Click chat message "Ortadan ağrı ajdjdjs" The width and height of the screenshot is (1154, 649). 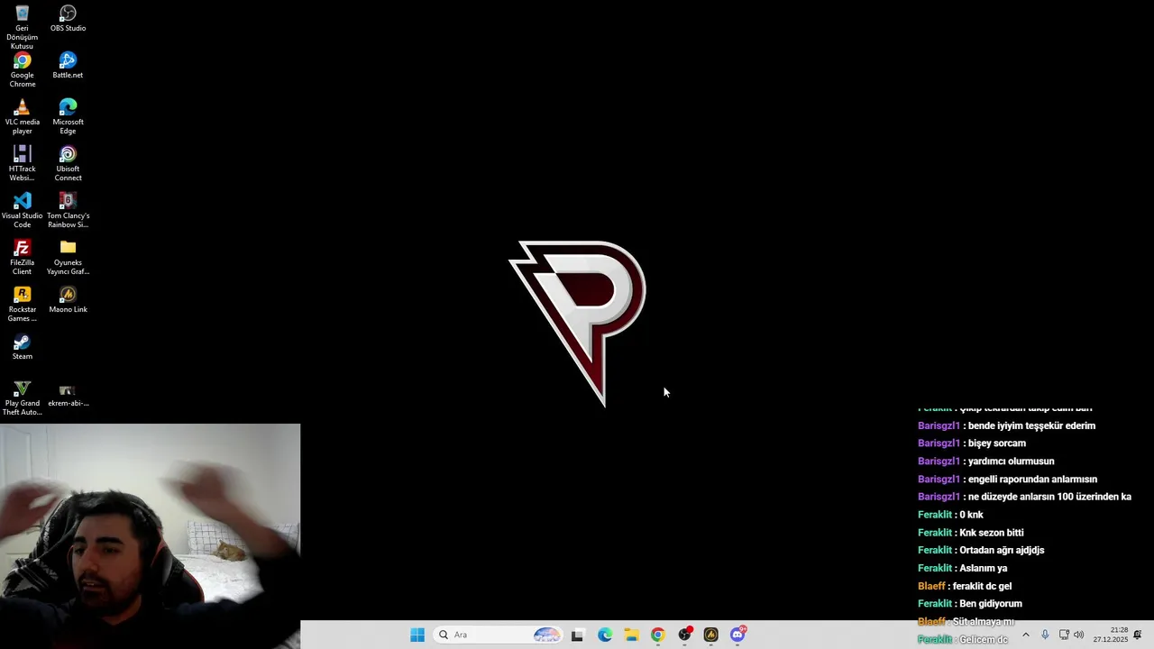click(1002, 550)
